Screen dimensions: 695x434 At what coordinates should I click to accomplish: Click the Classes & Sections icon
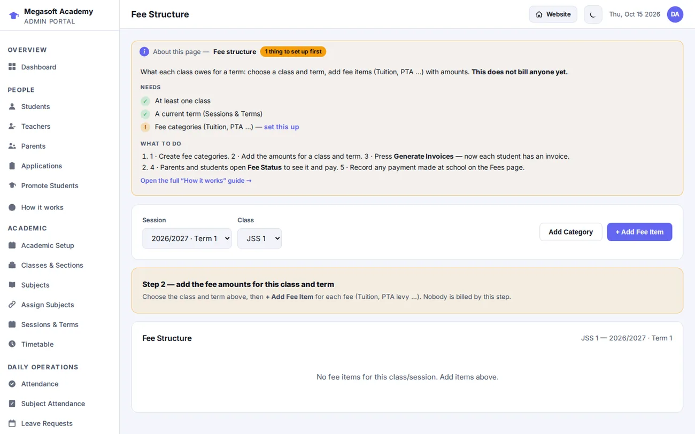(x=12, y=265)
